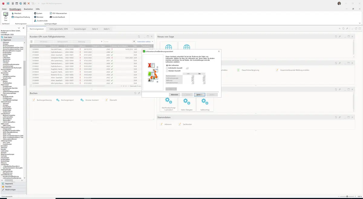Viewport: 363px width, 199px height.
Task: Open the Favoriten section in navigation pane
Action: tap(13, 187)
